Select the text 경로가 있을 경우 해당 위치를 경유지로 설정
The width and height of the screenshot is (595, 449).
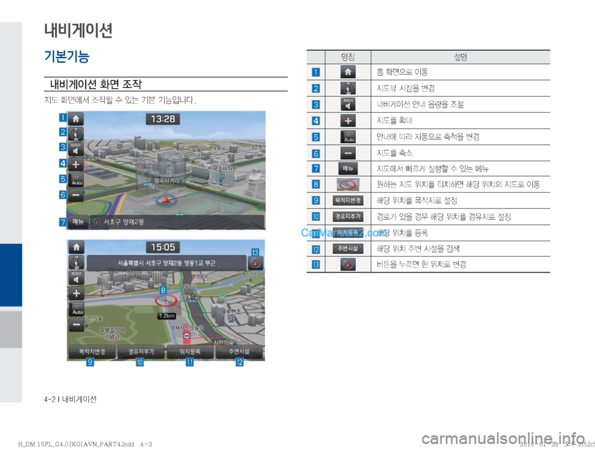click(x=444, y=216)
